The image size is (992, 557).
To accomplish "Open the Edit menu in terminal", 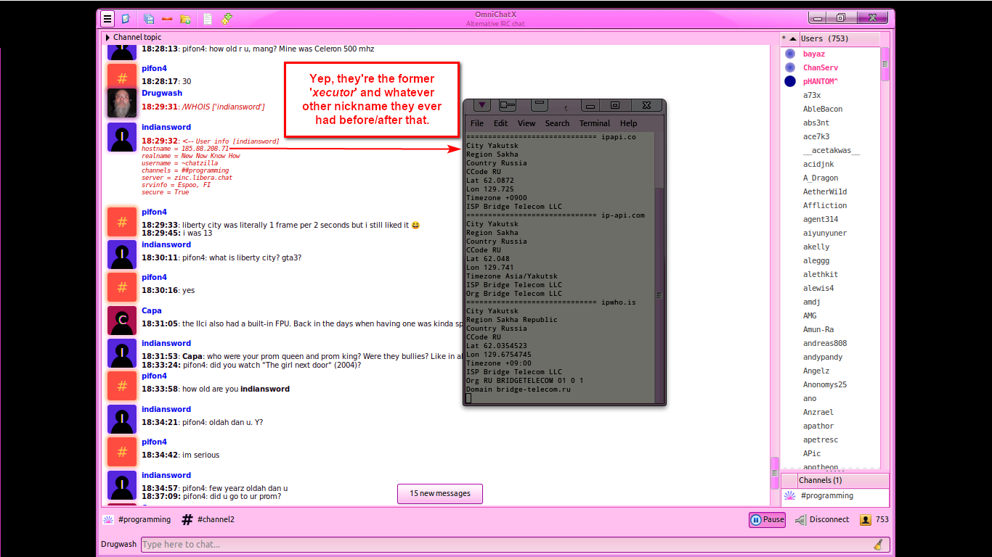I will tap(501, 123).
